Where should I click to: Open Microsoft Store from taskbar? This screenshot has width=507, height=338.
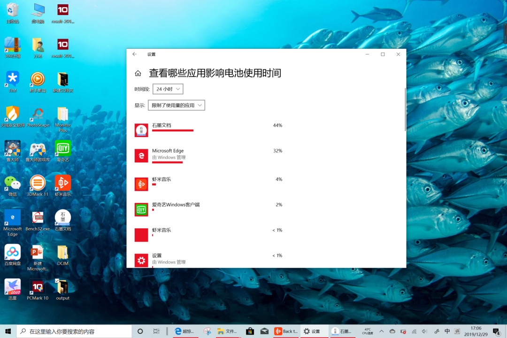pyautogui.click(x=250, y=331)
